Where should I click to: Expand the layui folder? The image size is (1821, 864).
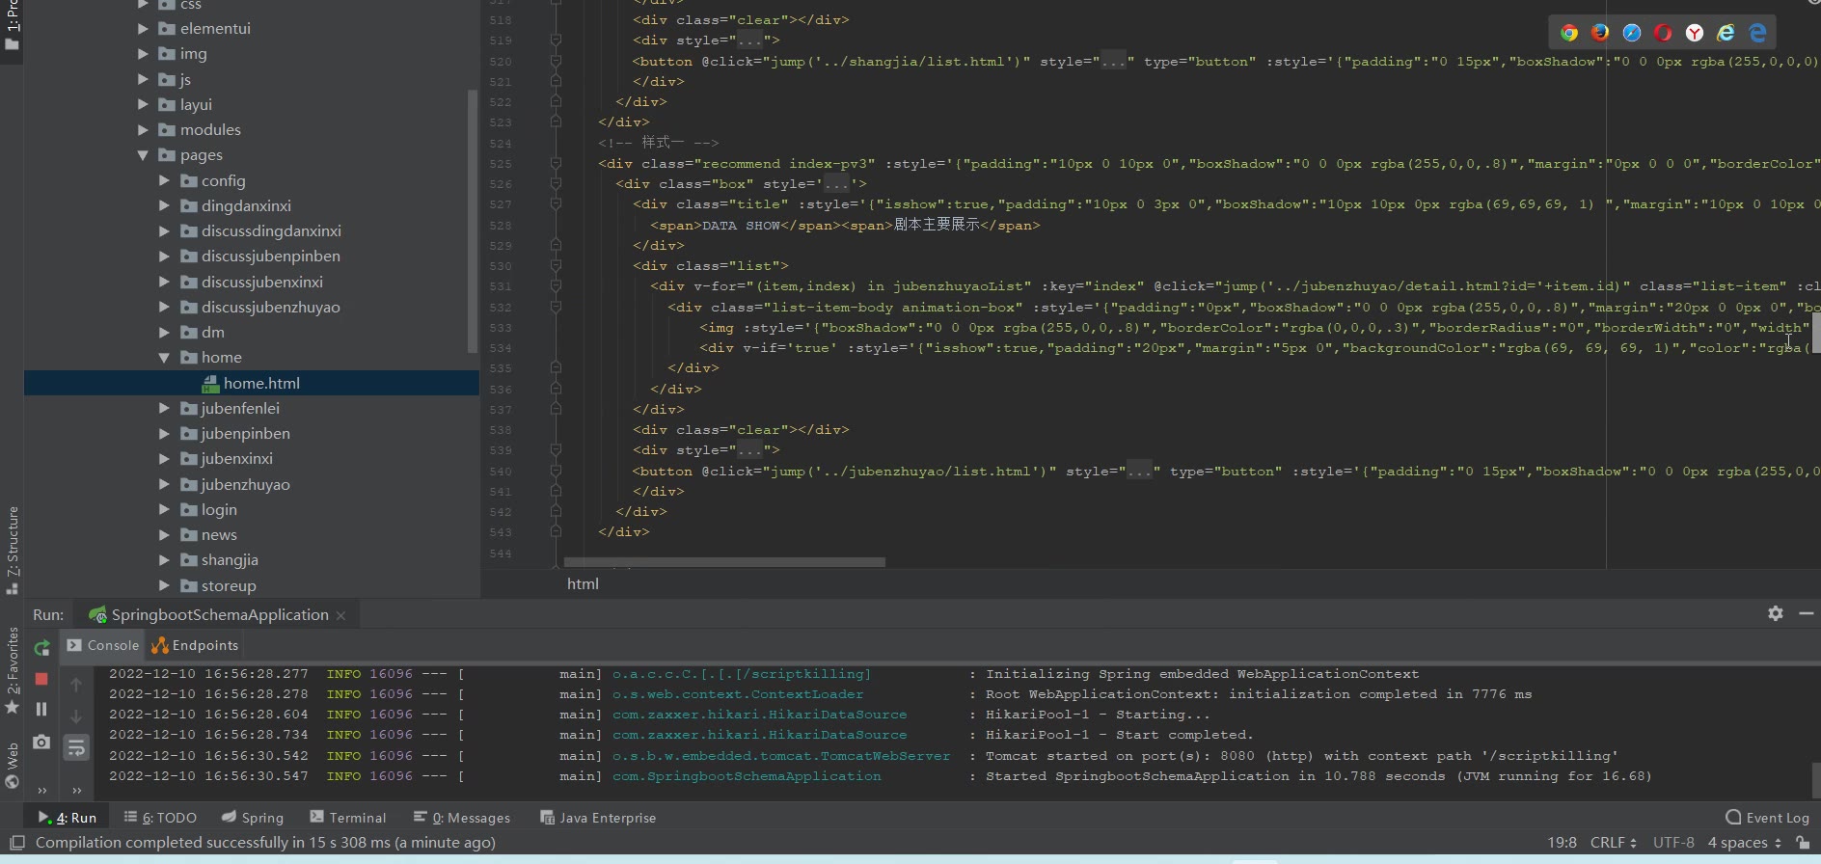tap(143, 104)
